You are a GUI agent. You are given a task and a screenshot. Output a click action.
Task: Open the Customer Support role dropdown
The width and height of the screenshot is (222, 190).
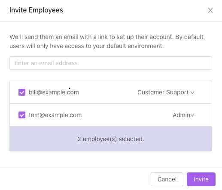coord(166,92)
